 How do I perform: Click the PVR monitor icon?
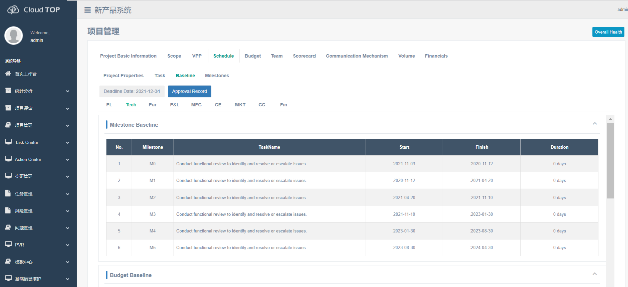tap(8, 245)
